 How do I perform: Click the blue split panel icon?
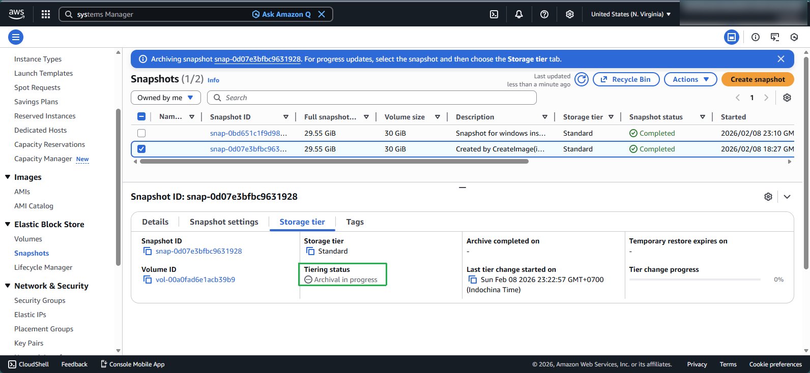732,37
